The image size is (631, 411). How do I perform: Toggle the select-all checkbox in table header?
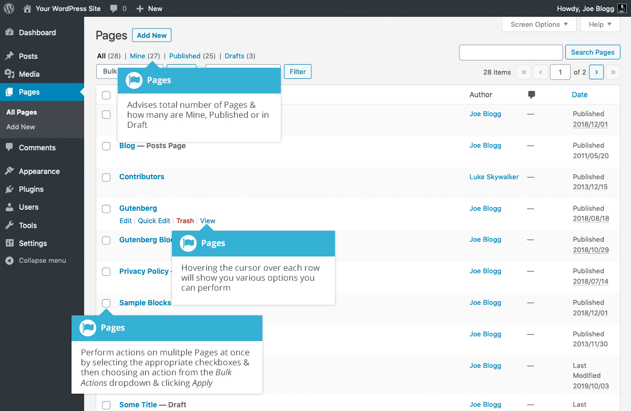coord(106,96)
